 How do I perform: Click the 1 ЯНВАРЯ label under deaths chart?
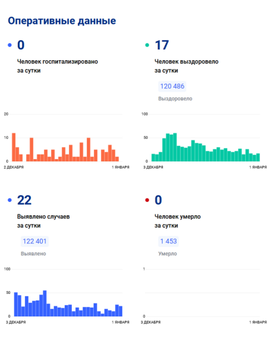pos(258,322)
